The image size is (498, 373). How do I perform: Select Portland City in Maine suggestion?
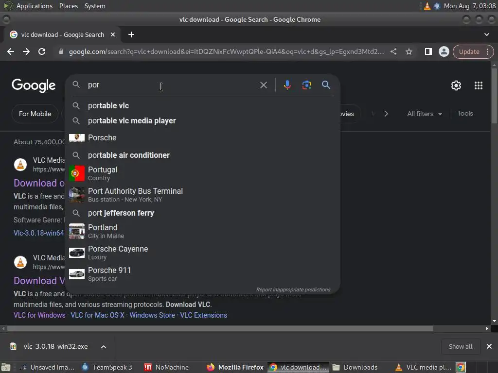[x=202, y=231]
